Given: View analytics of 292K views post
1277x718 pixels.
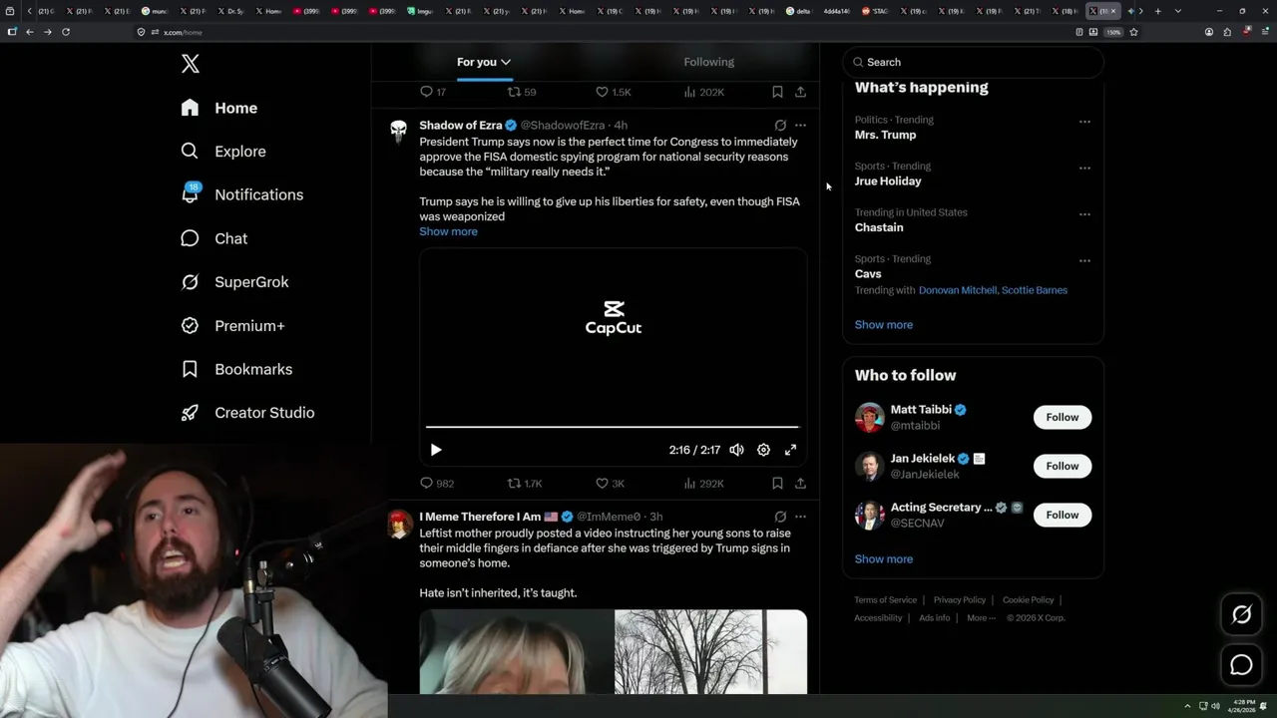Looking at the screenshot, I should [703, 484].
